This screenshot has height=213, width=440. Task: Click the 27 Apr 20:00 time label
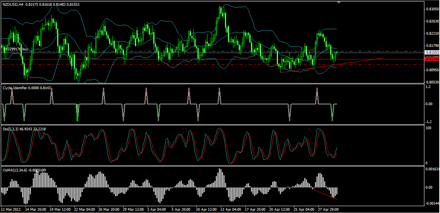[328, 209]
